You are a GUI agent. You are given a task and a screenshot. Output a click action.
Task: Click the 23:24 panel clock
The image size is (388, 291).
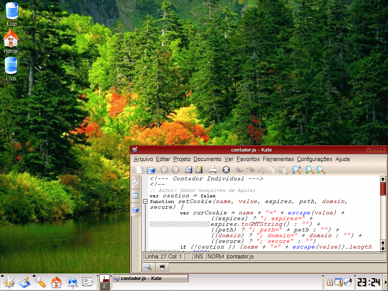[368, 282]
